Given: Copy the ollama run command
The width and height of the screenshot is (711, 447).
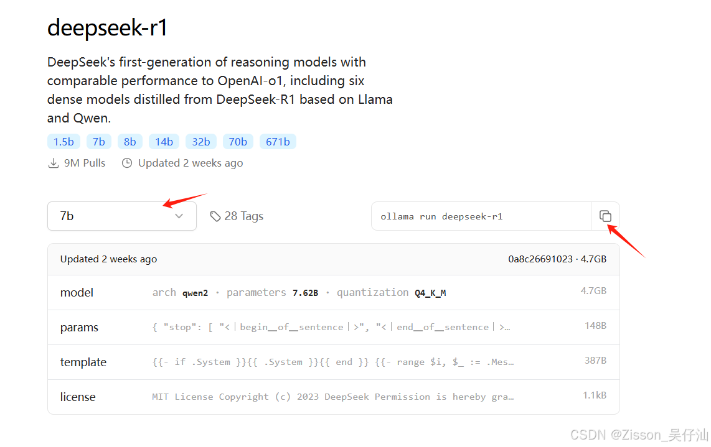Looking at the screenshot, I should [605, 216].
